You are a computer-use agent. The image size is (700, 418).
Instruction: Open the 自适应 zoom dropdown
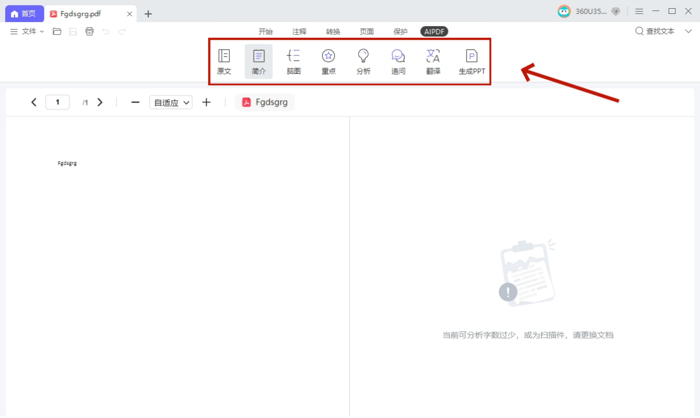[x=171, y=102]
